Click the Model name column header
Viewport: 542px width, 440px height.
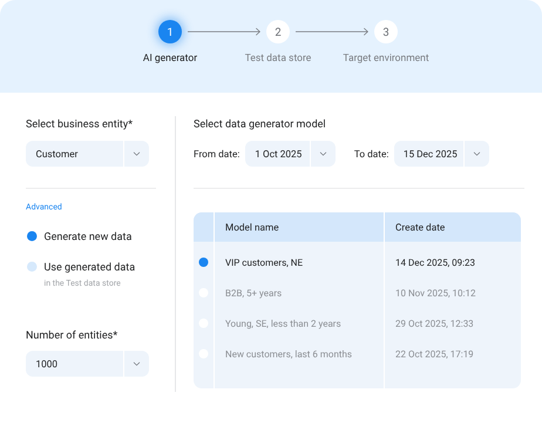[299, 227]
